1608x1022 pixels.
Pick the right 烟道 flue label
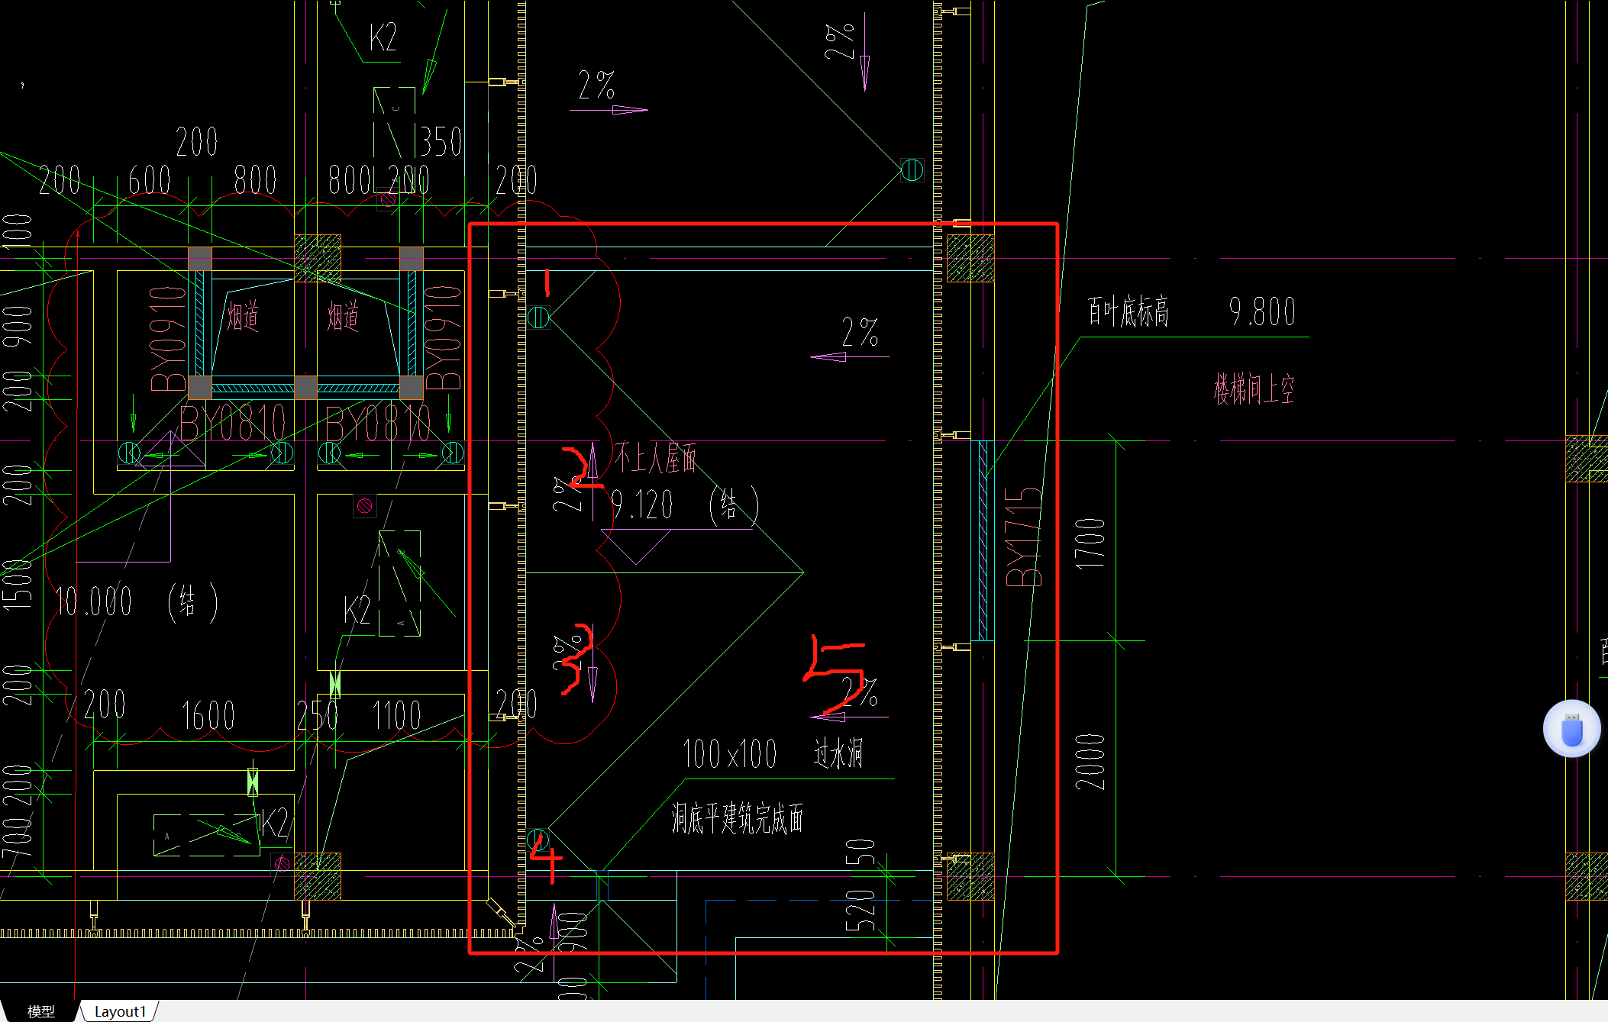(343, 316)
